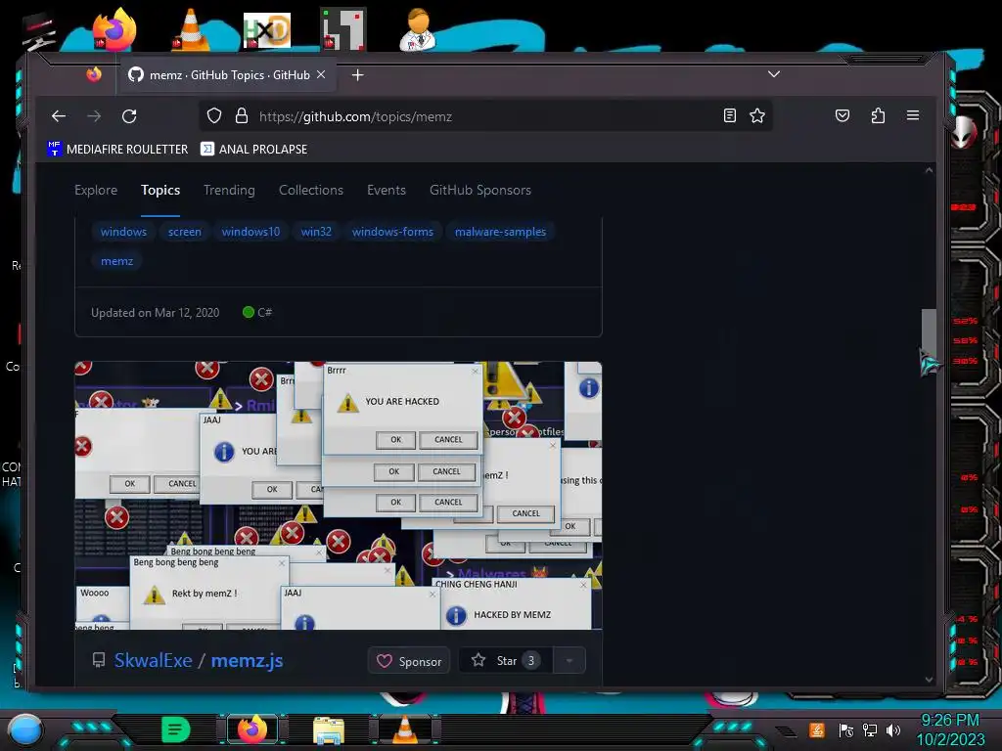Open tracking protection shield info

pos(214,115)
